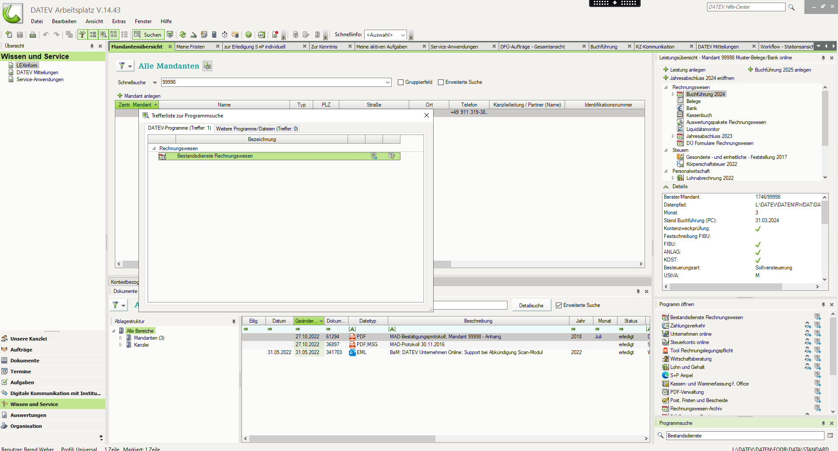Click the undo arrow icon

click(45, 34)
